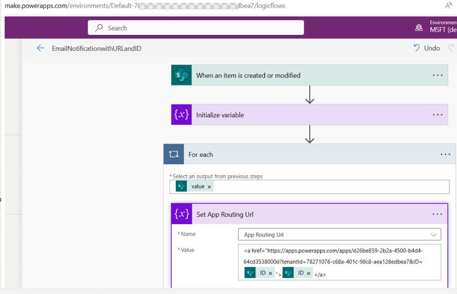
Task: Remove the first ID token with x
Action: 270,274
